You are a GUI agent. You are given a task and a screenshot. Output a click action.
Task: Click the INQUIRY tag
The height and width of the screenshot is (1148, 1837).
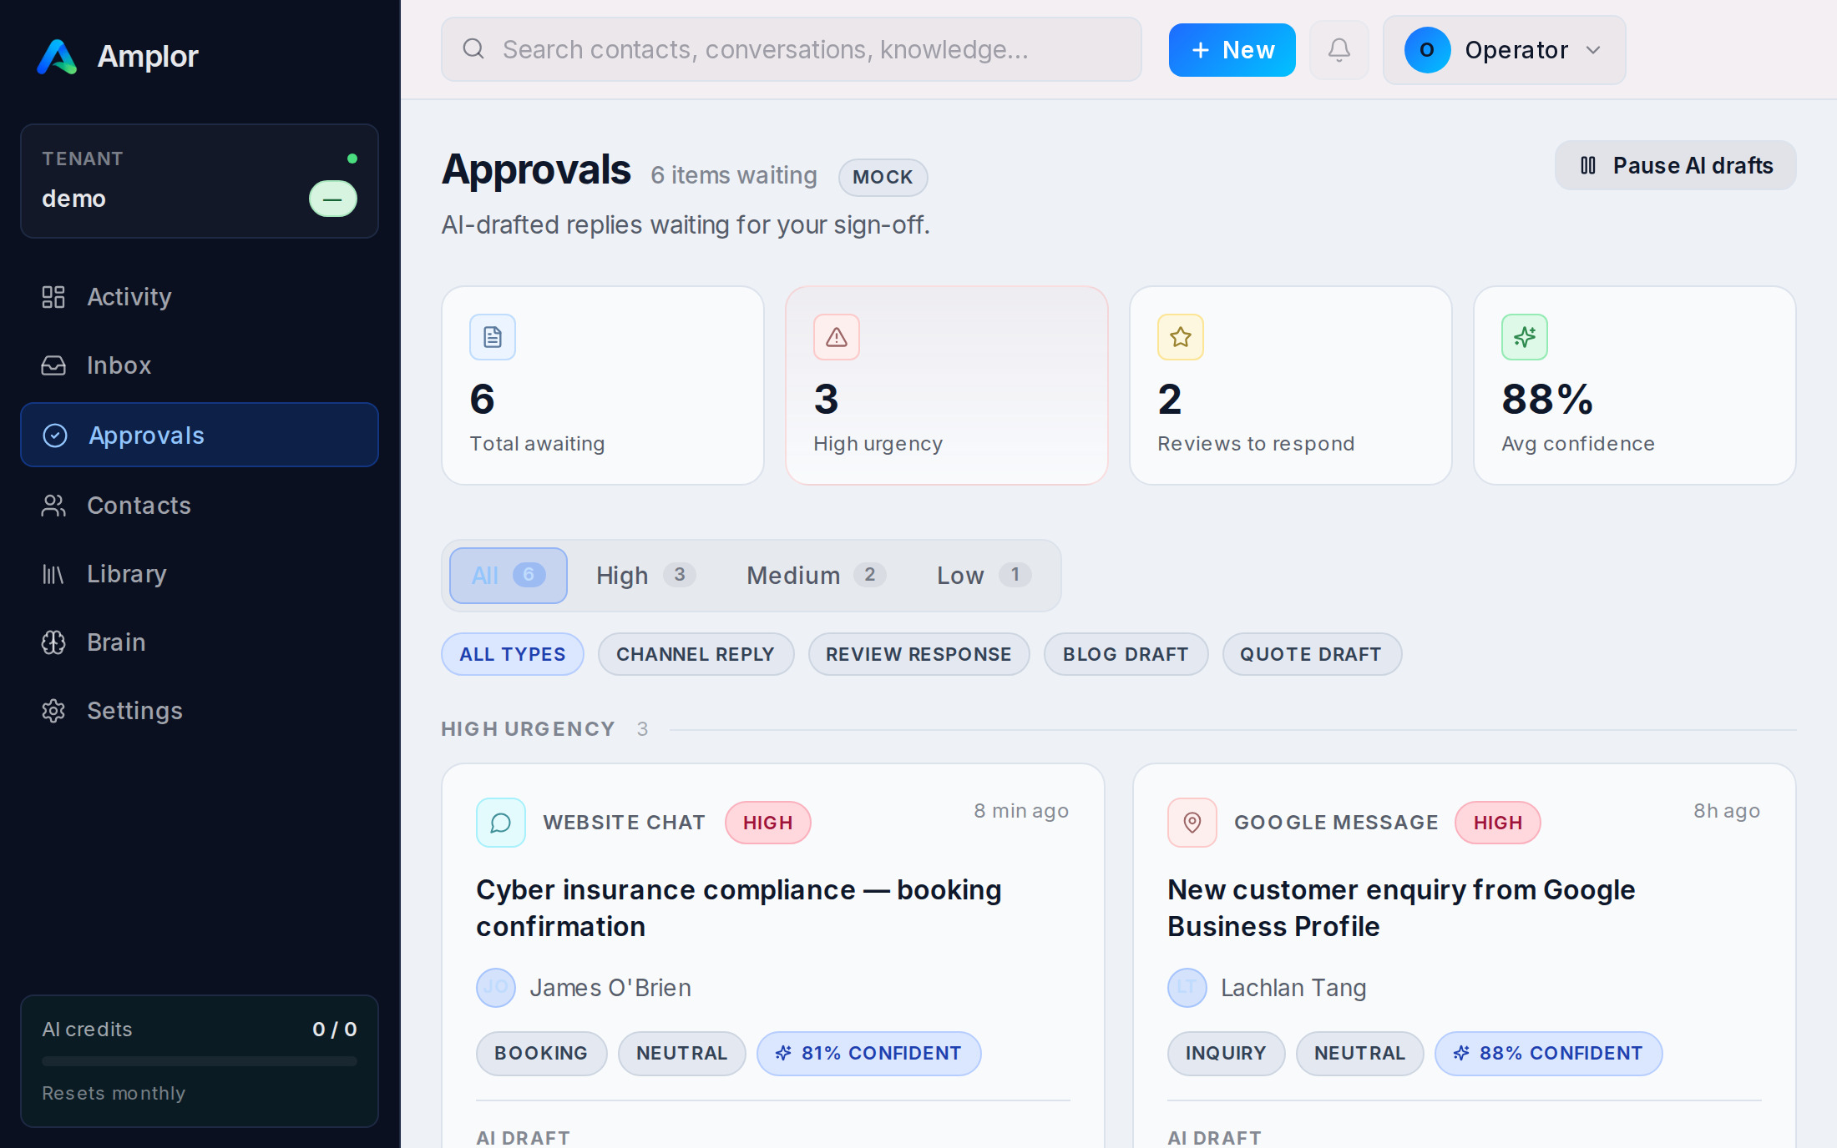tap(1226, 1053)
